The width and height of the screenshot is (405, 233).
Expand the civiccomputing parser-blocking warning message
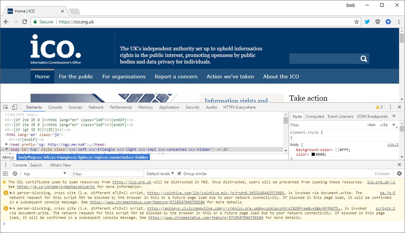(11, 209)
